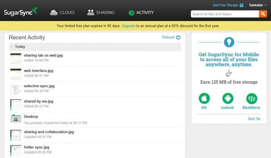
Task: Open the Cloud tab
Action: [62, 12]
